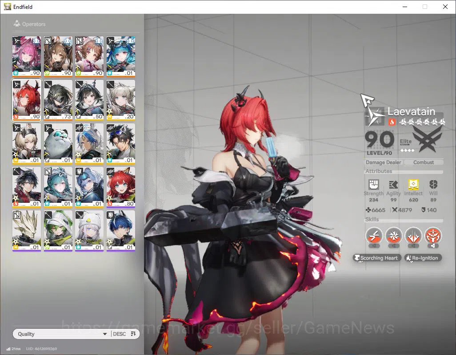456x355 pixels.
Task: Click the sort direction icon beside DESC
Action: pyautogui.click(x=133, y=334)
